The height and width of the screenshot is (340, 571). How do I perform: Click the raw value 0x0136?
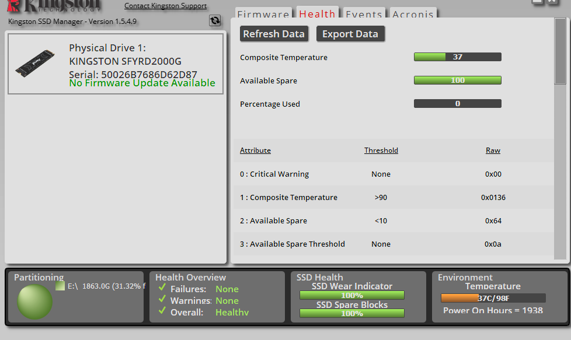click(493, 197)
